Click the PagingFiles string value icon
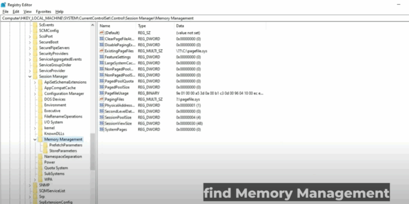 coord(102,99)
